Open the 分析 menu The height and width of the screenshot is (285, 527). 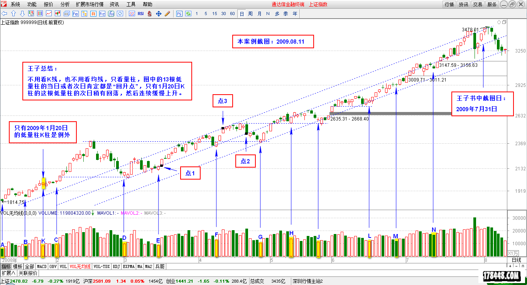pos(65,4)
